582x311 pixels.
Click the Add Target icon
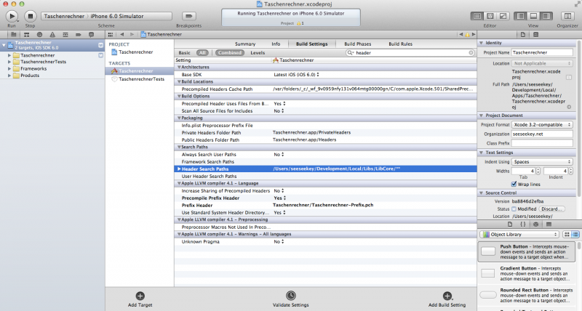(x=140, y=296)
